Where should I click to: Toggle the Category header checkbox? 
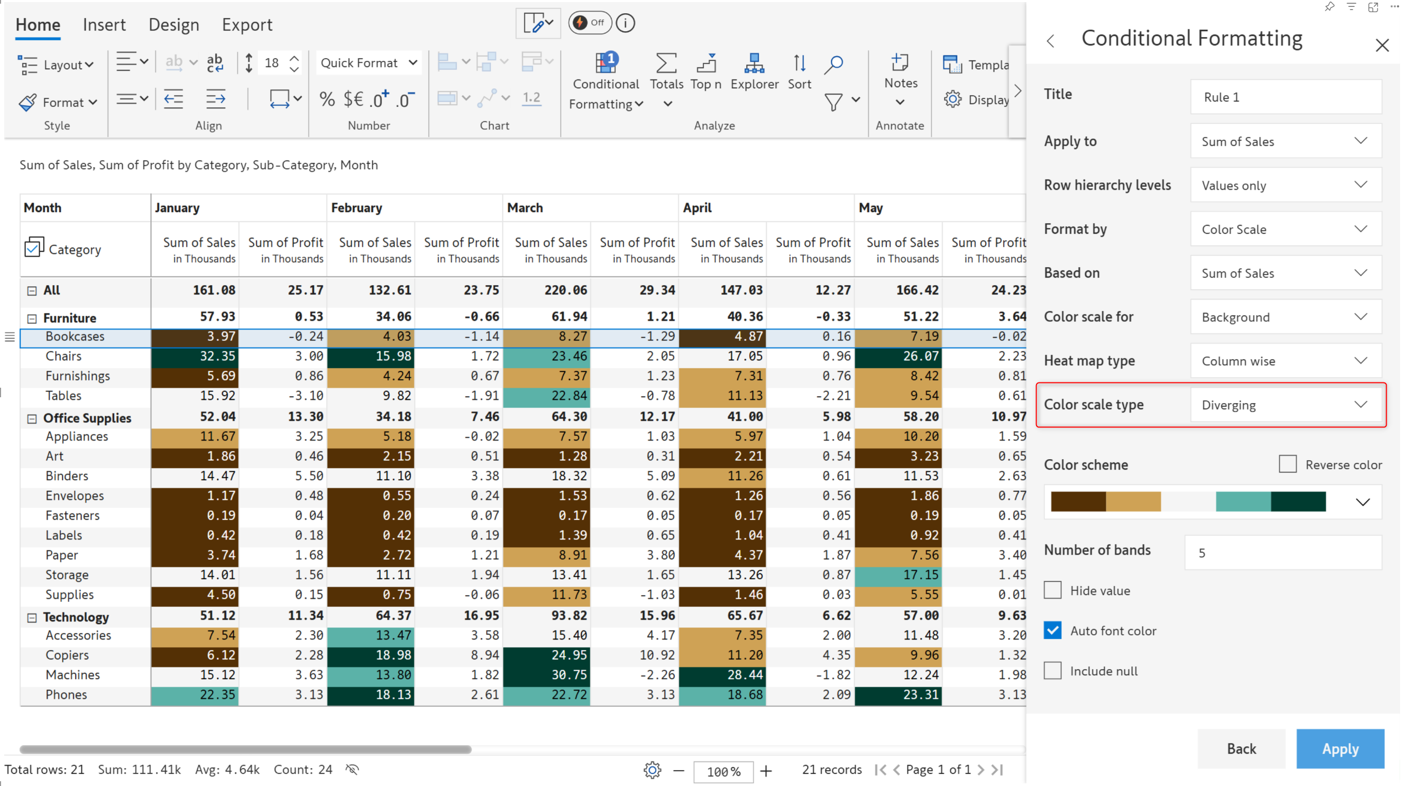click(34, 247)
